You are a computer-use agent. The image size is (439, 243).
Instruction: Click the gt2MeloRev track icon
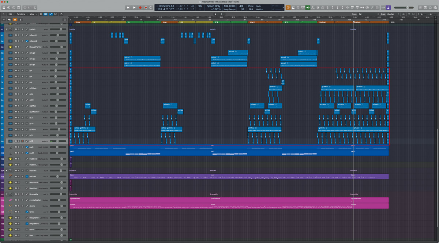click(x=10, y=112)
